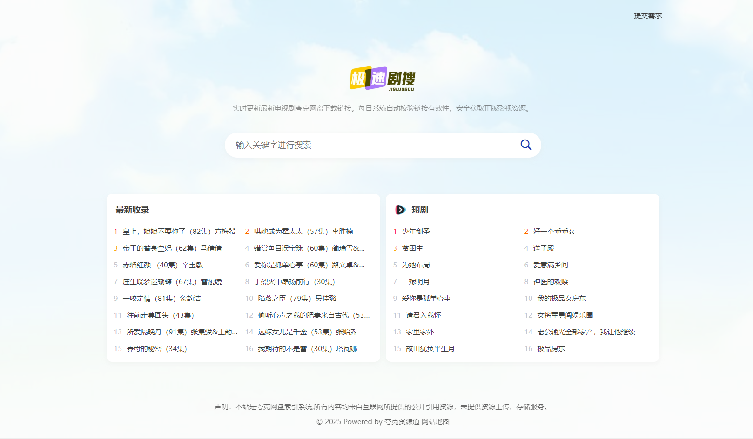This screenshot has width=753, height=439.
Task: Open 赤焰红颜（40集）辛玉敏
Action: pyautogui.click(x=163, y=265)
